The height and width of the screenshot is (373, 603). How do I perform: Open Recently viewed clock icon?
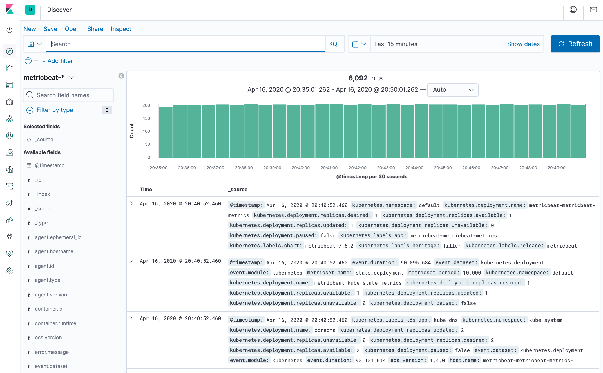[x=10, y=30]
